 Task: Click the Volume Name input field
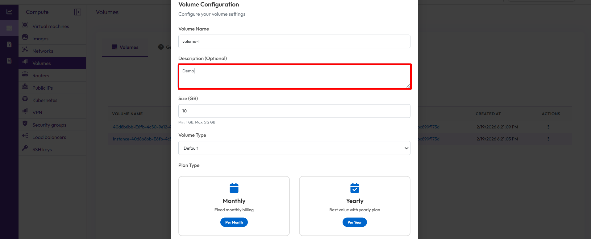tap(294, 42)
